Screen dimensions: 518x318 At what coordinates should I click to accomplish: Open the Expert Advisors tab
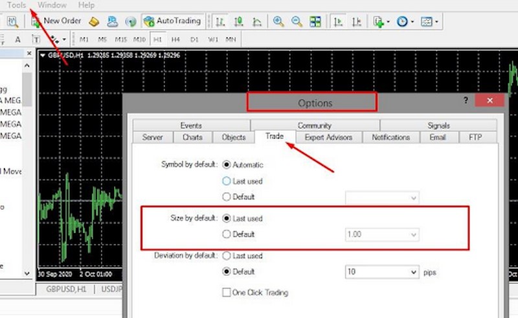pos(328,137)
